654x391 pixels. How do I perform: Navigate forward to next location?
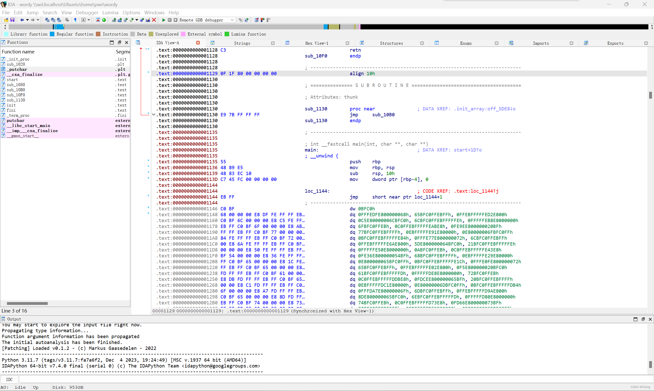coord(33,20)
